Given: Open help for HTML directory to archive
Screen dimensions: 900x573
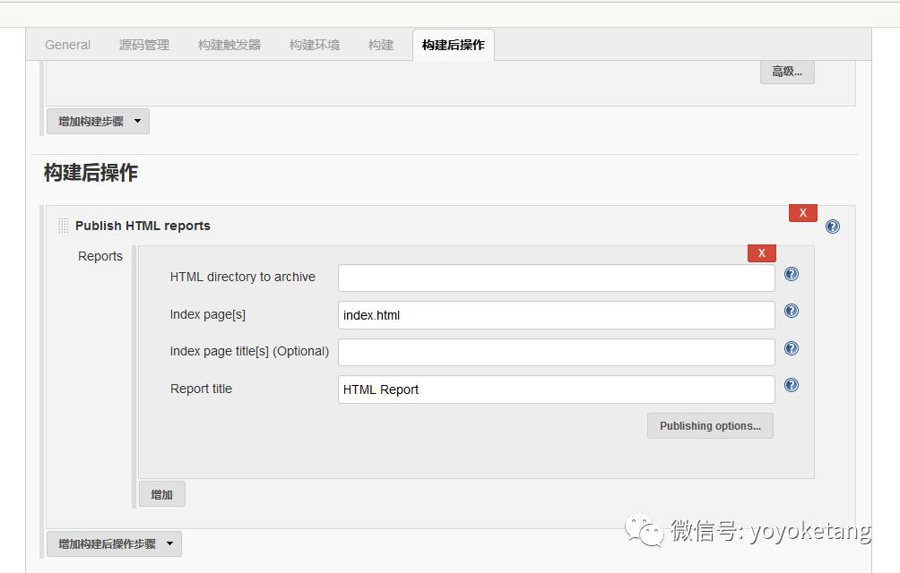Looking at the screenshot, I should (792, 275).
